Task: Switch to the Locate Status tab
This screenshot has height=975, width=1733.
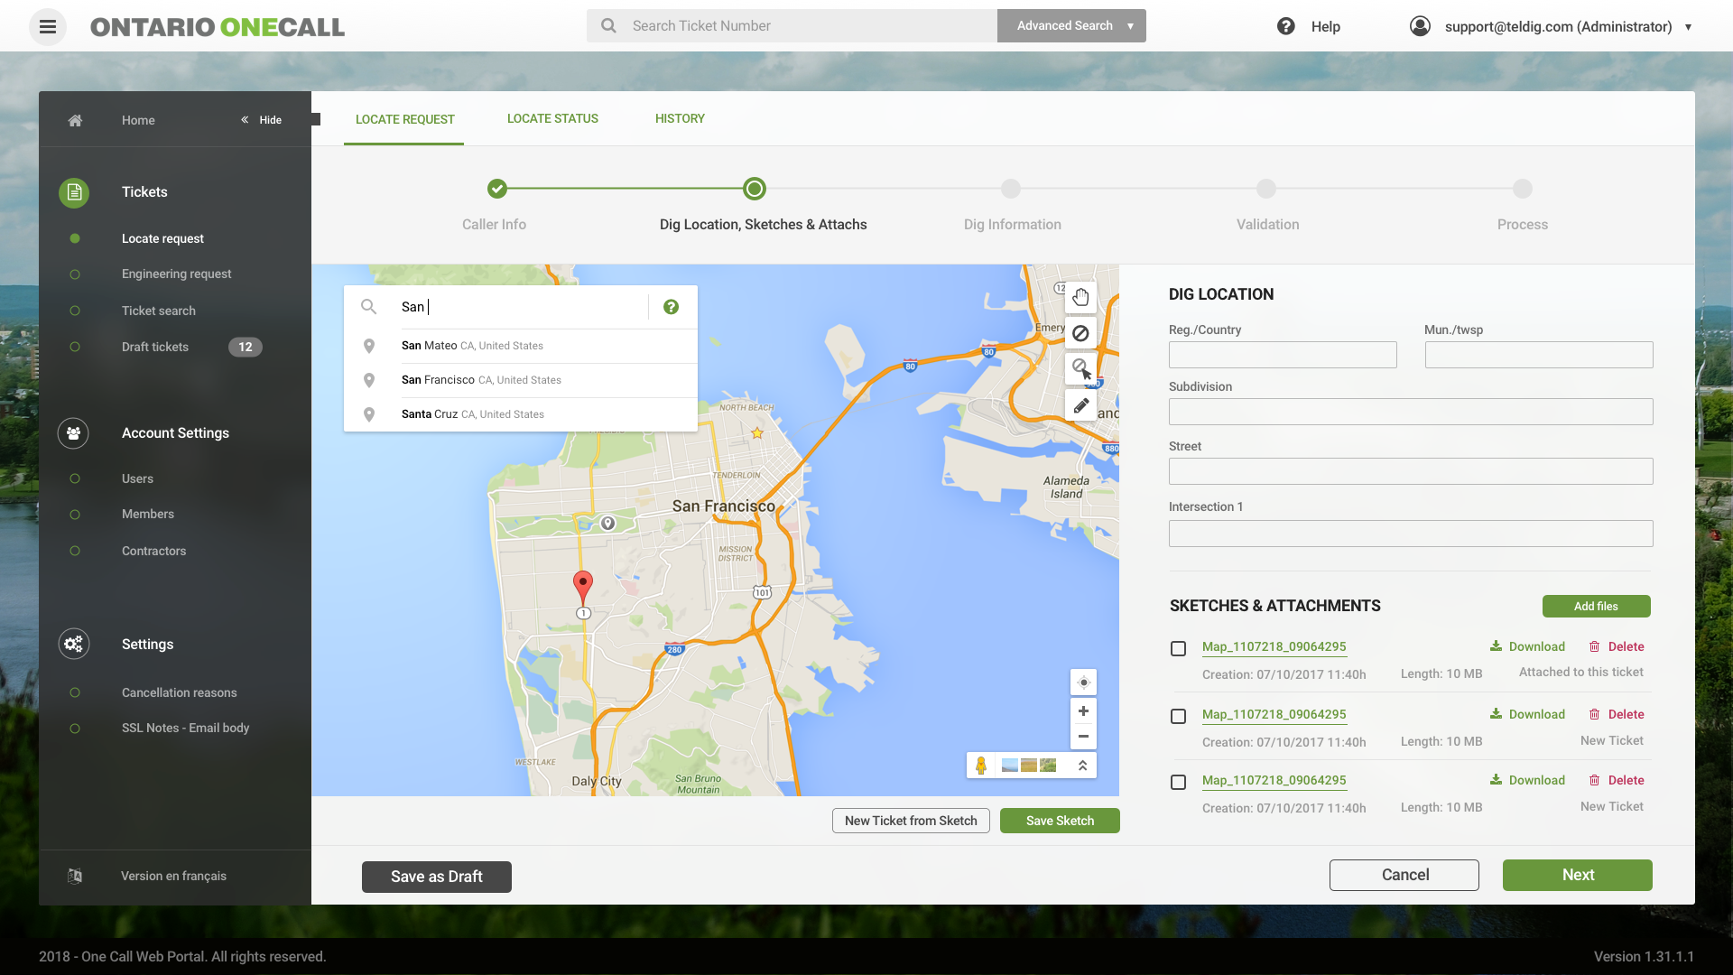Action: (x=552, y=118)
